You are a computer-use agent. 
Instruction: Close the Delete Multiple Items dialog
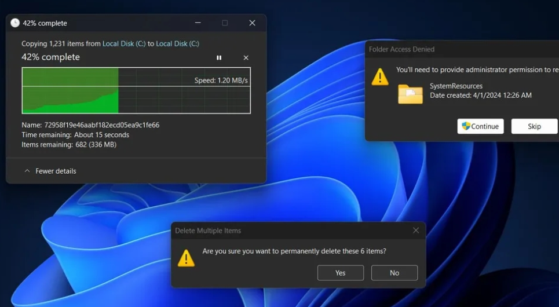click(x=415, y=231)
